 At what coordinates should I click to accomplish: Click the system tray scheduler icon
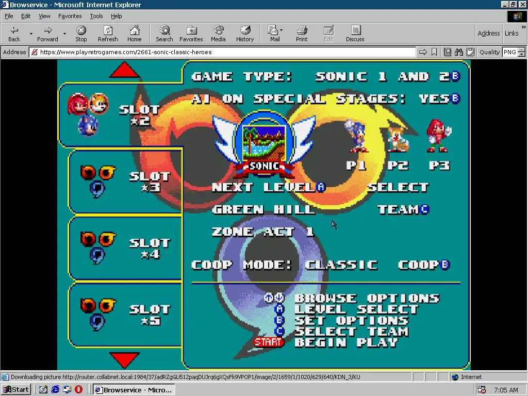[x=482, y=390]
